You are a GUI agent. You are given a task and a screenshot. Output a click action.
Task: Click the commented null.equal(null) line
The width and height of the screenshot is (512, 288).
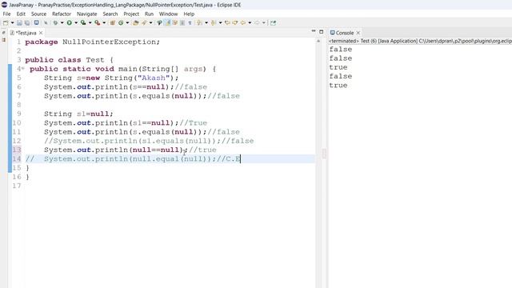(x=133, y=159)
